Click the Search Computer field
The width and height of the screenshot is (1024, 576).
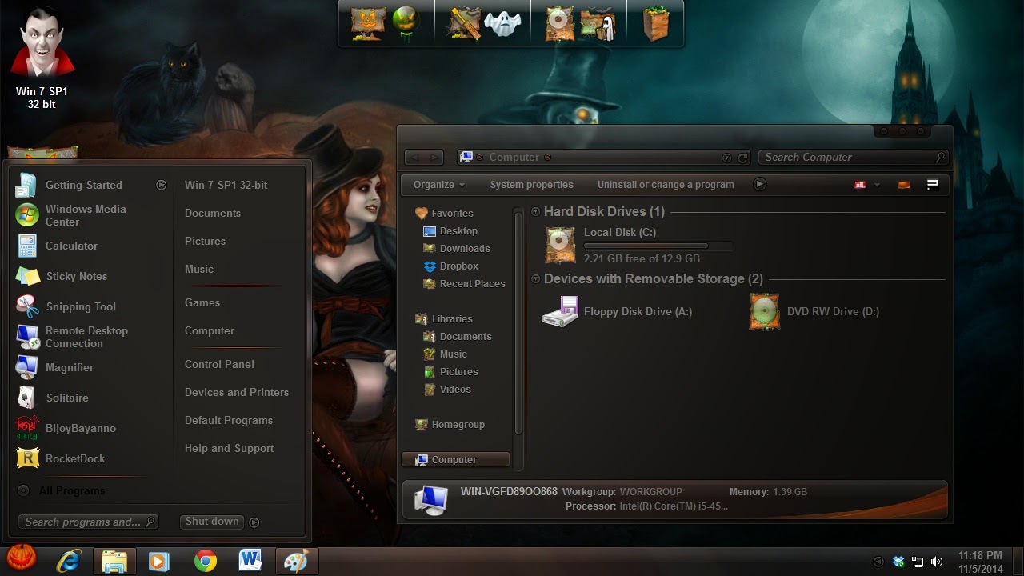click(x=853, y=158)
